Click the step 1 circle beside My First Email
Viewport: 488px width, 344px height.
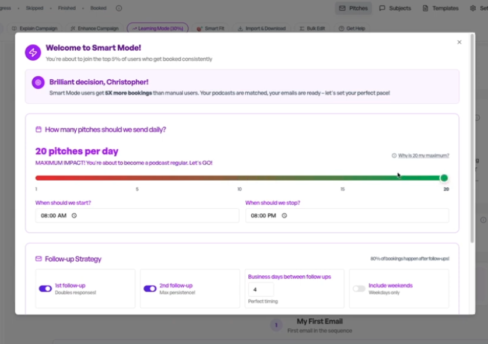276,325
